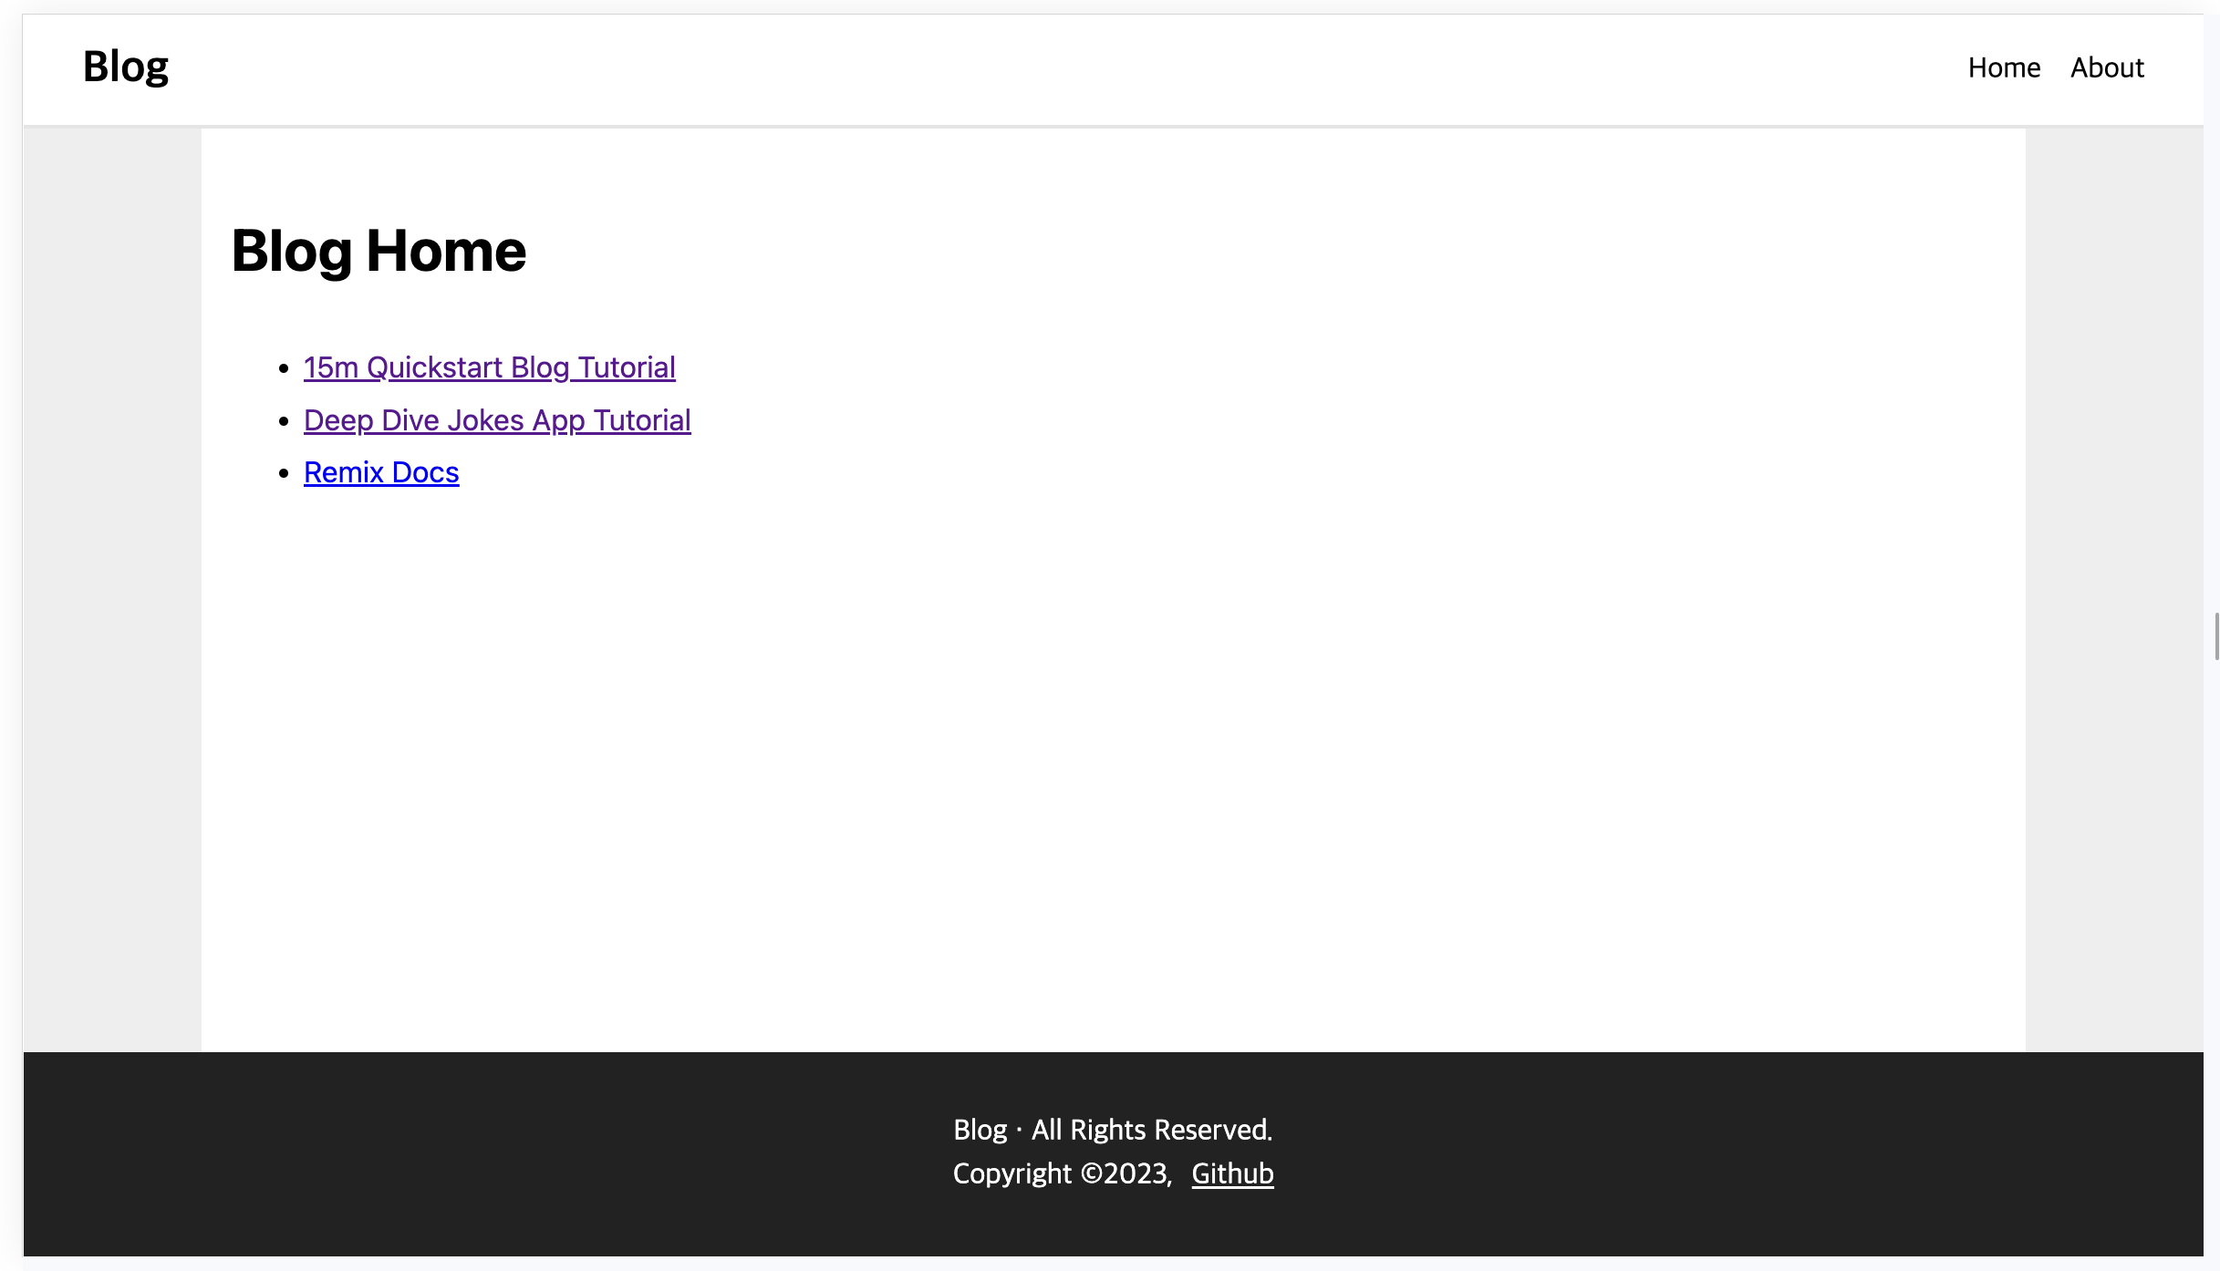Open 15m Quickstart Blog Tutorial link
The height and width of the screenshot is (1271, 2220).
click(489, 367)
